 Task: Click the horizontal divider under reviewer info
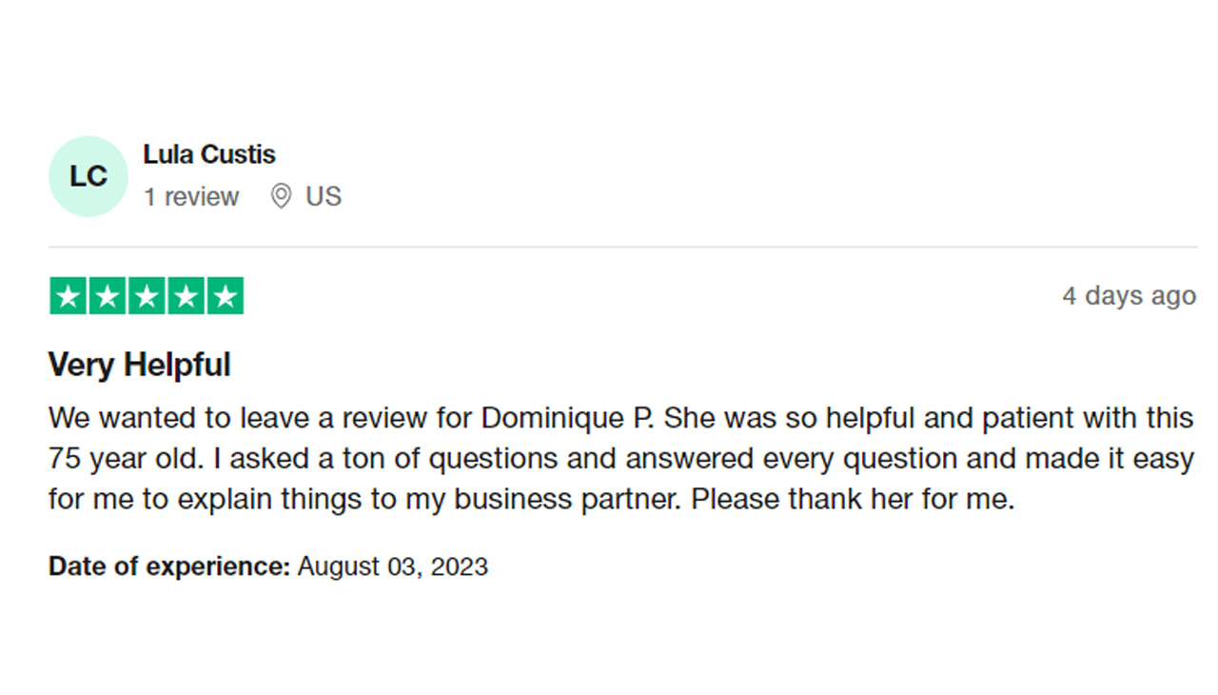pyautogui.click(x=623, y=248)
